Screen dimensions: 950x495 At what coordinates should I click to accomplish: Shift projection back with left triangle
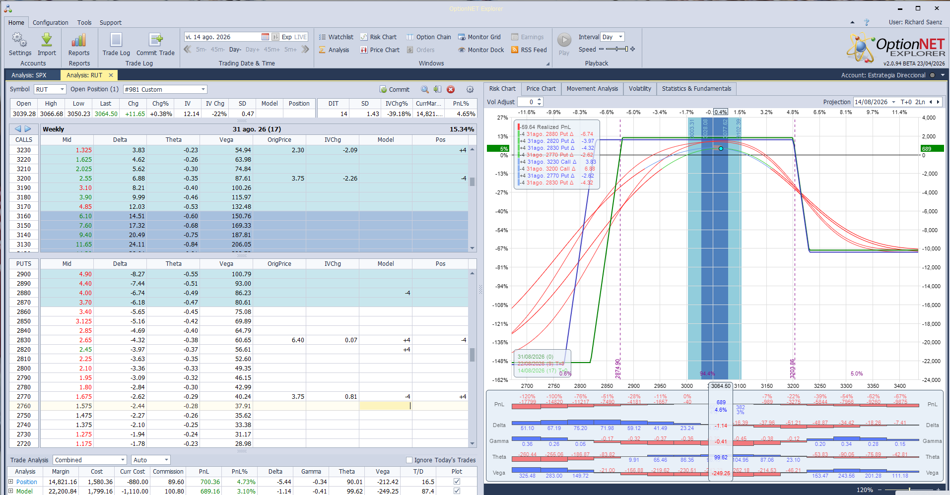click(x=931, y=102)
